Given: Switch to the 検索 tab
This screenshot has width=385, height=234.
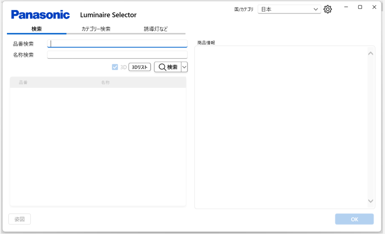Looking at the screenshot, I should [37, 29].
